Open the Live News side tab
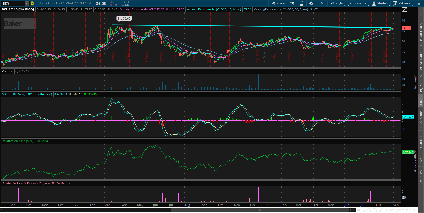424x213 pixels. (421, 177)
